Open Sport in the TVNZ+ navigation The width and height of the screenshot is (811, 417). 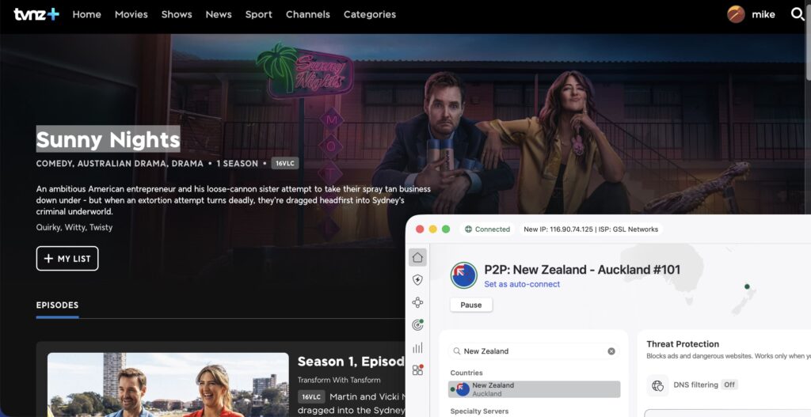(259, 14)
